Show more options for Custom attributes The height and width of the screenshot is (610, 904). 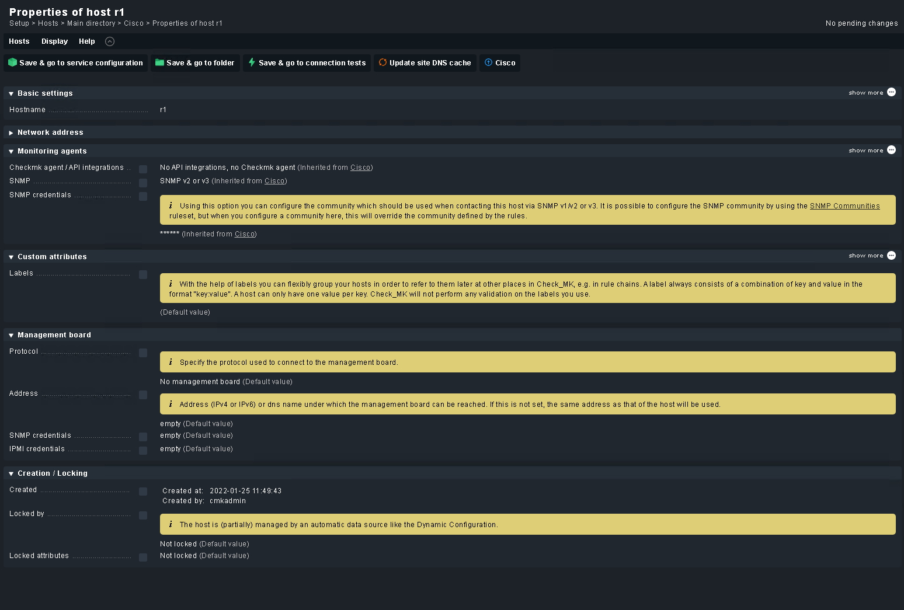click(x=891, y=256)
